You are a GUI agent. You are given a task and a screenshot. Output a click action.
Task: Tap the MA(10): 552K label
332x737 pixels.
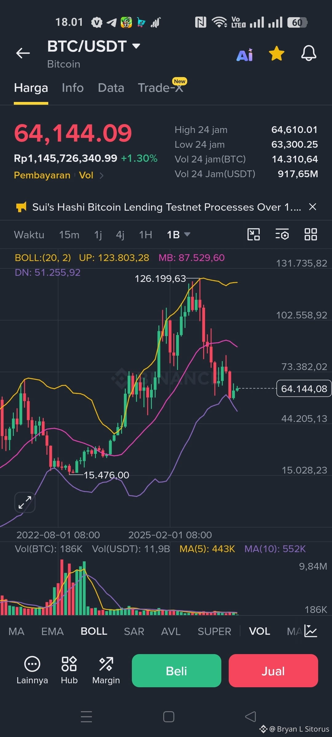(275, 549)
